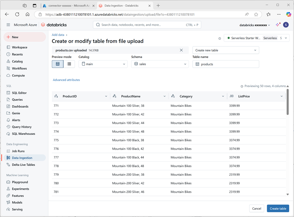294x217 pixels.
Task: Expand ListPrice column options chevron
Action: click(x=282, y=96)
